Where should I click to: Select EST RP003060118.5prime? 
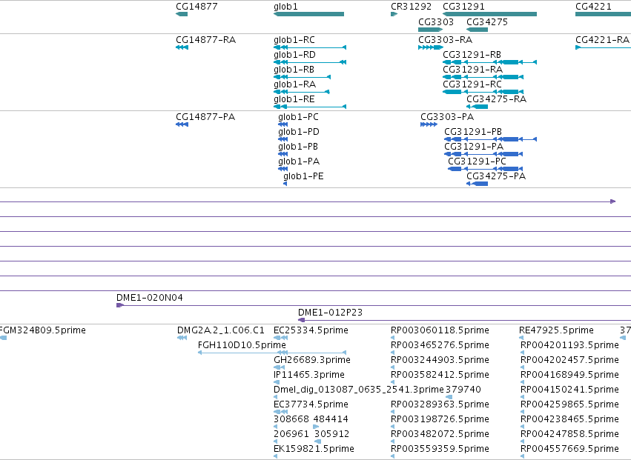393,338
